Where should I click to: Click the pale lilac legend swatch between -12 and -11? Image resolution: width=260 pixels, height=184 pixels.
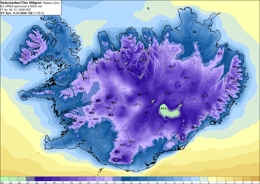108,179
